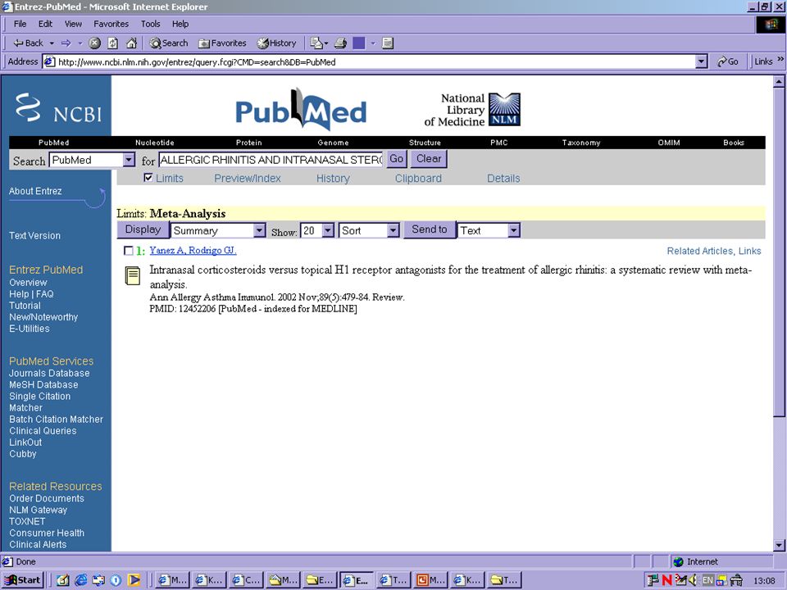Open the History pane from toolbar
This screenshot has width=787, height=590.
(x=276, y=43)
